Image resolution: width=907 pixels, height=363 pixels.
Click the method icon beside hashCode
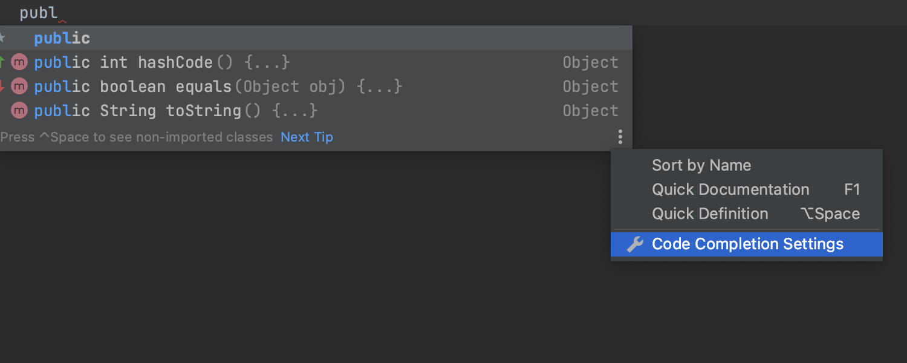click(x=19, y=62)
